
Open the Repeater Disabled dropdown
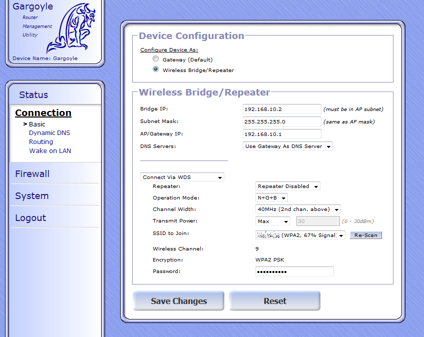(x=287, y=186)
